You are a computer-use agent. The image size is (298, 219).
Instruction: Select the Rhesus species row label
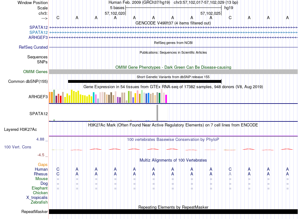coord(41,174)
